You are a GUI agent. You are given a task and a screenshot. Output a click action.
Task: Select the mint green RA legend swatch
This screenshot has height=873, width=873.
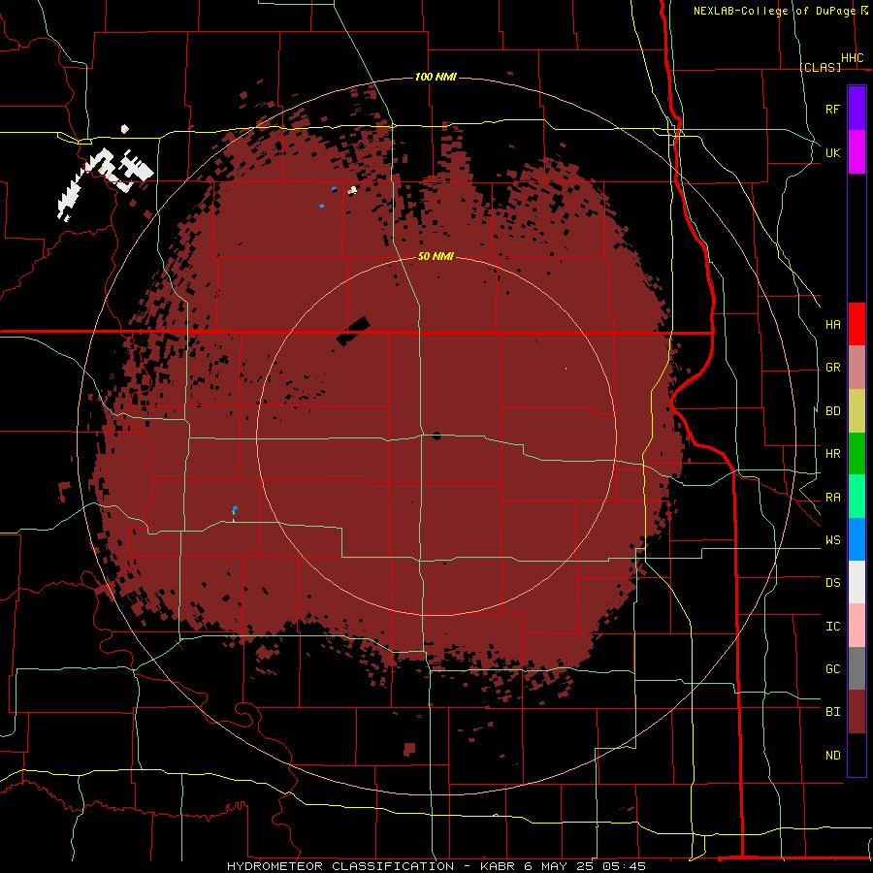tap(857, 497)
